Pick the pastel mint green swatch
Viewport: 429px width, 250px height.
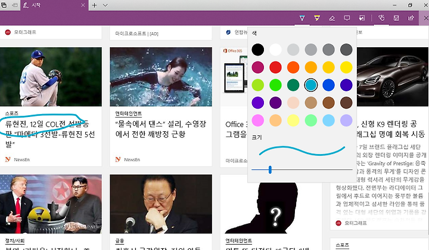(311, 121)
